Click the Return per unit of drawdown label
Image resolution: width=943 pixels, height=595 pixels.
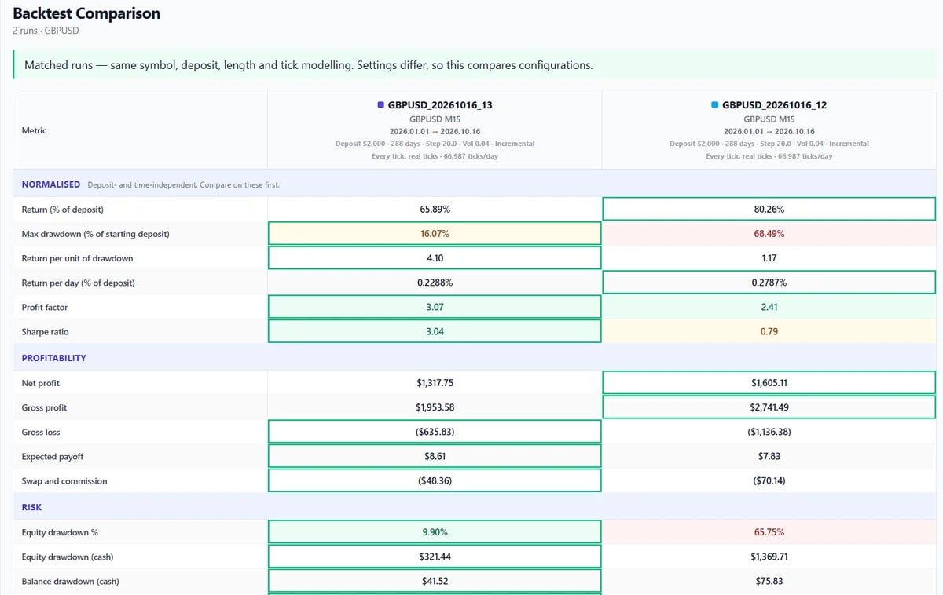click(x=78, y=258)
